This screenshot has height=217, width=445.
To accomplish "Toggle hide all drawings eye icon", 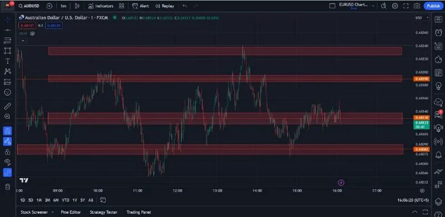I will [x=8, y=162].
